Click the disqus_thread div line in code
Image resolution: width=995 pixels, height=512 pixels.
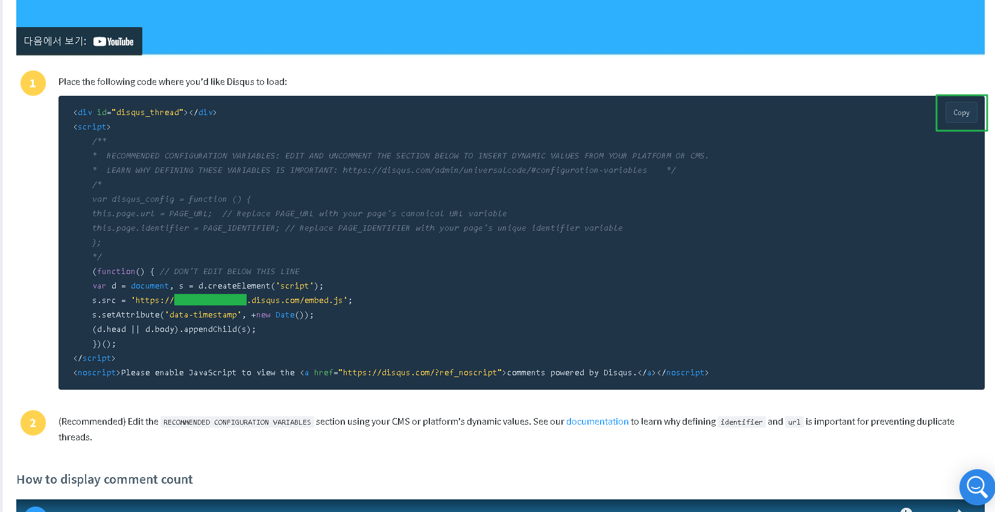[145, 113]
